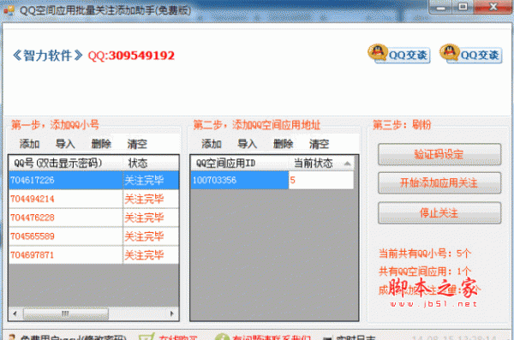Select QQ account row 704476228
This screenshot has width=514, height=340.
click(94, 218)
